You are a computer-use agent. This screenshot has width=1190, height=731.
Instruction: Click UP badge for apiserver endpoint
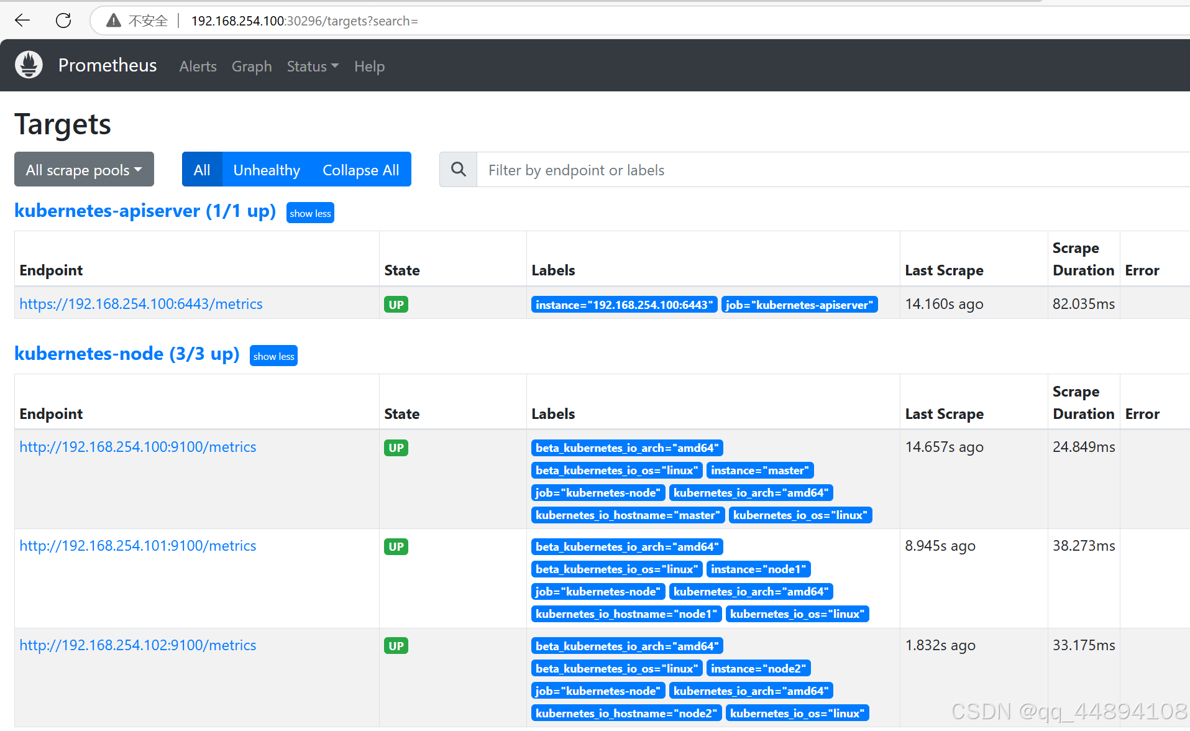coord(396,305)
